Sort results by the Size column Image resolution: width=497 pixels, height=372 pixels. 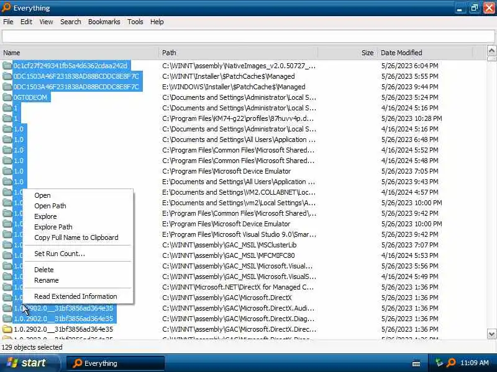tap(347, 53)
